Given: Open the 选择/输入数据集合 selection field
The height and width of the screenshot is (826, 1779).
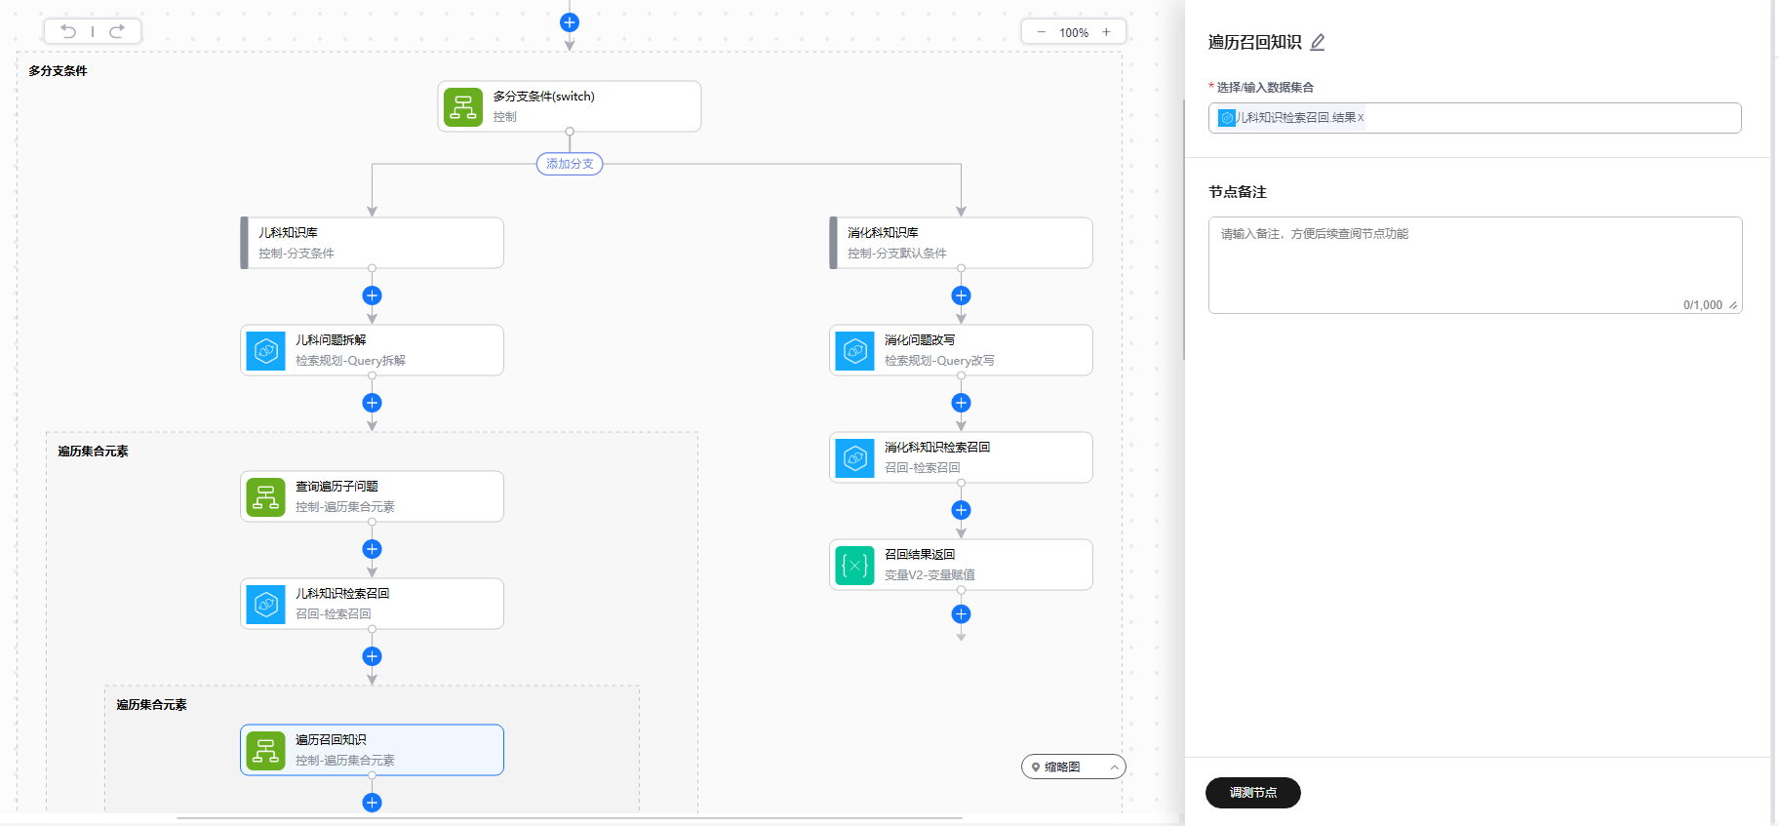Looking at the screenshot, I should tap(1551, 118).
